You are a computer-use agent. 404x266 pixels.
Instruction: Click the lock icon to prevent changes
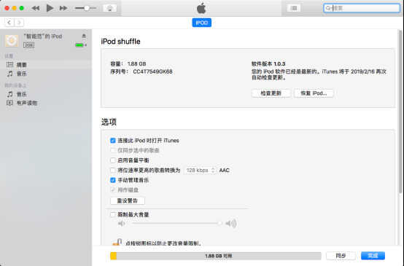point(117,242)
